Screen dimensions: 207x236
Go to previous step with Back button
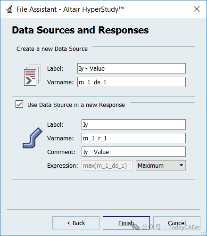coord(76,223)
